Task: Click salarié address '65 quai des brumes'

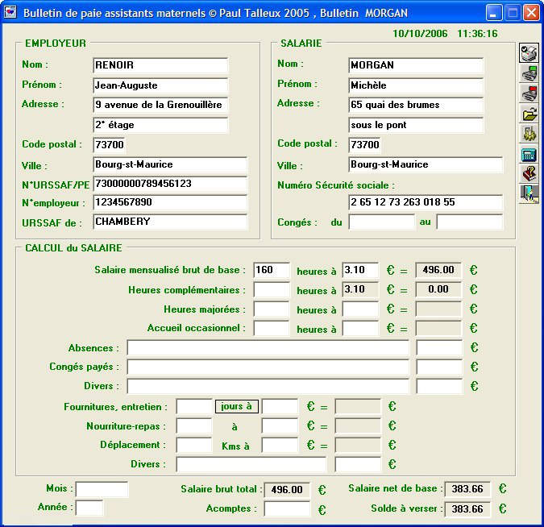Action: click(416, 105)
